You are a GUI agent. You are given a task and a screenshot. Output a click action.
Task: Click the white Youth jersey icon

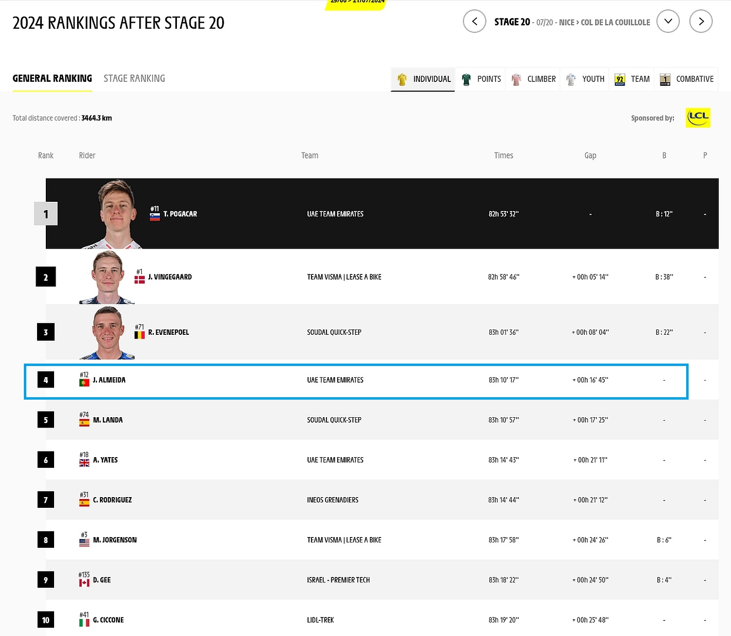point(571,79)
